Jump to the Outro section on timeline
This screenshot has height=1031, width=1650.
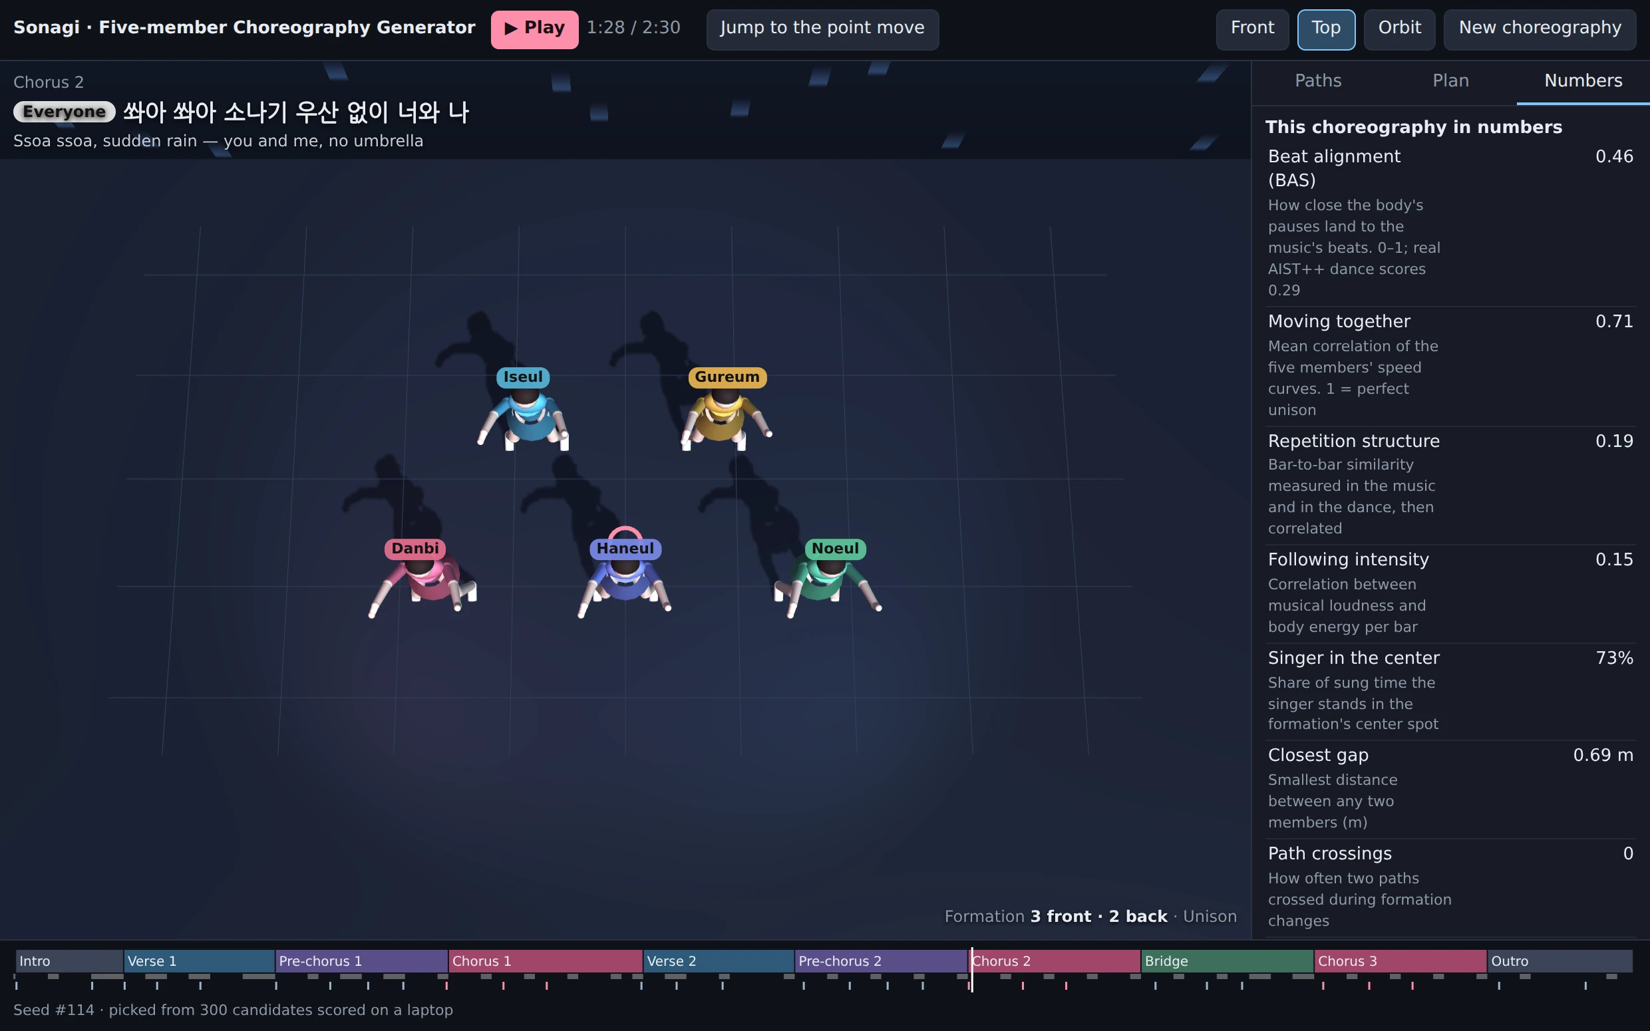1560,960
